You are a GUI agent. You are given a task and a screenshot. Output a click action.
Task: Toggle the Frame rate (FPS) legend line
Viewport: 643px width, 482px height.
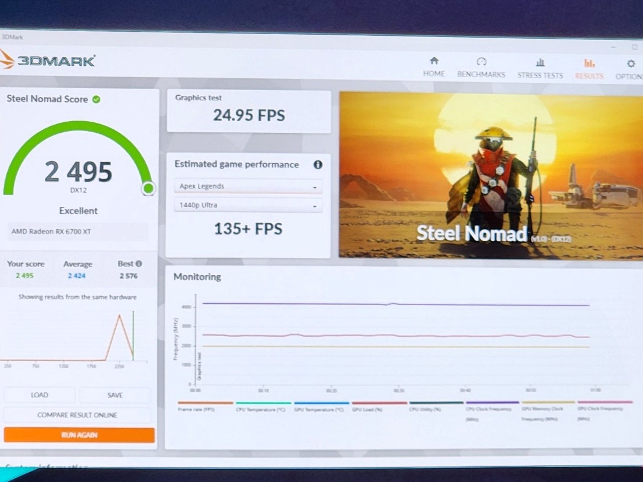[205, 406]
